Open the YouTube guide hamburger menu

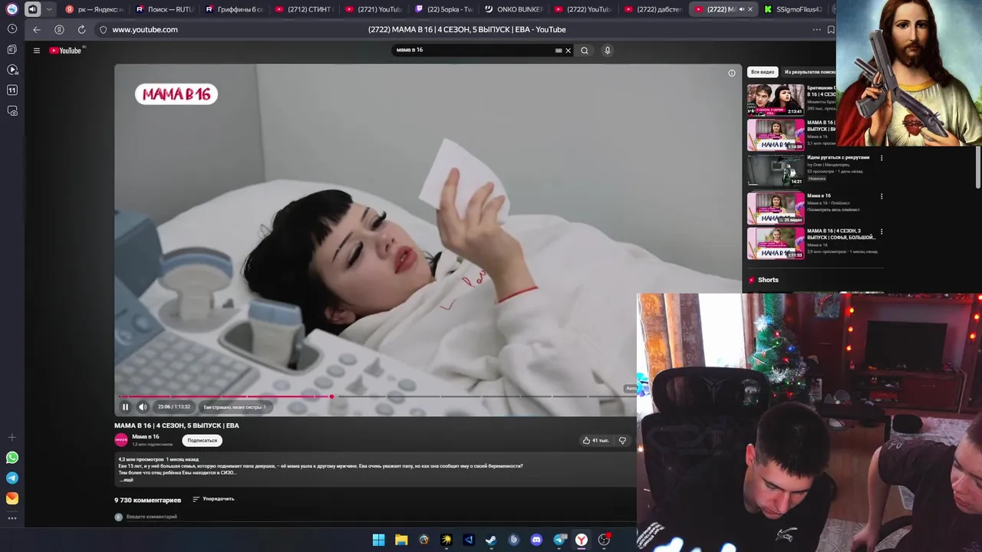pyautogui.click(x=36, y=51)
